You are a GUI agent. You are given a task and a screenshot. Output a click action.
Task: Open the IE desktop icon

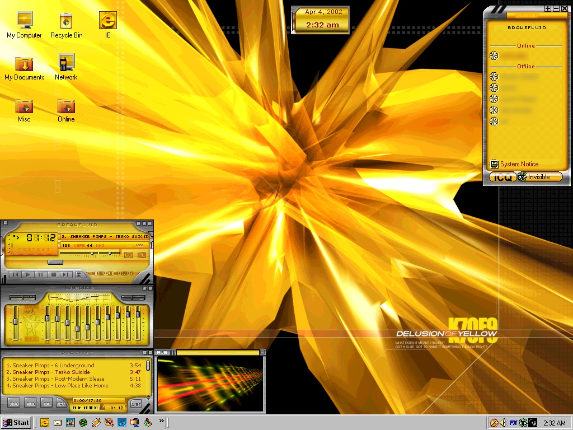click(x=107, y=21)
